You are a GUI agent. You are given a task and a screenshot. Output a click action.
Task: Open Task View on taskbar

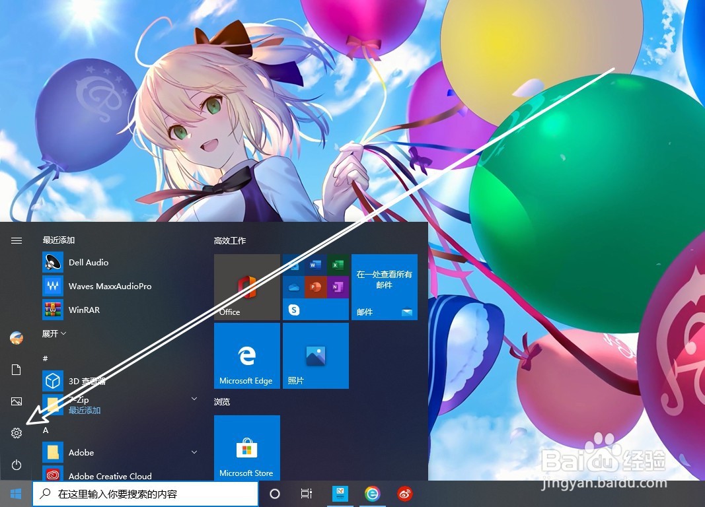pyautogui.click(x=306, y=494)
